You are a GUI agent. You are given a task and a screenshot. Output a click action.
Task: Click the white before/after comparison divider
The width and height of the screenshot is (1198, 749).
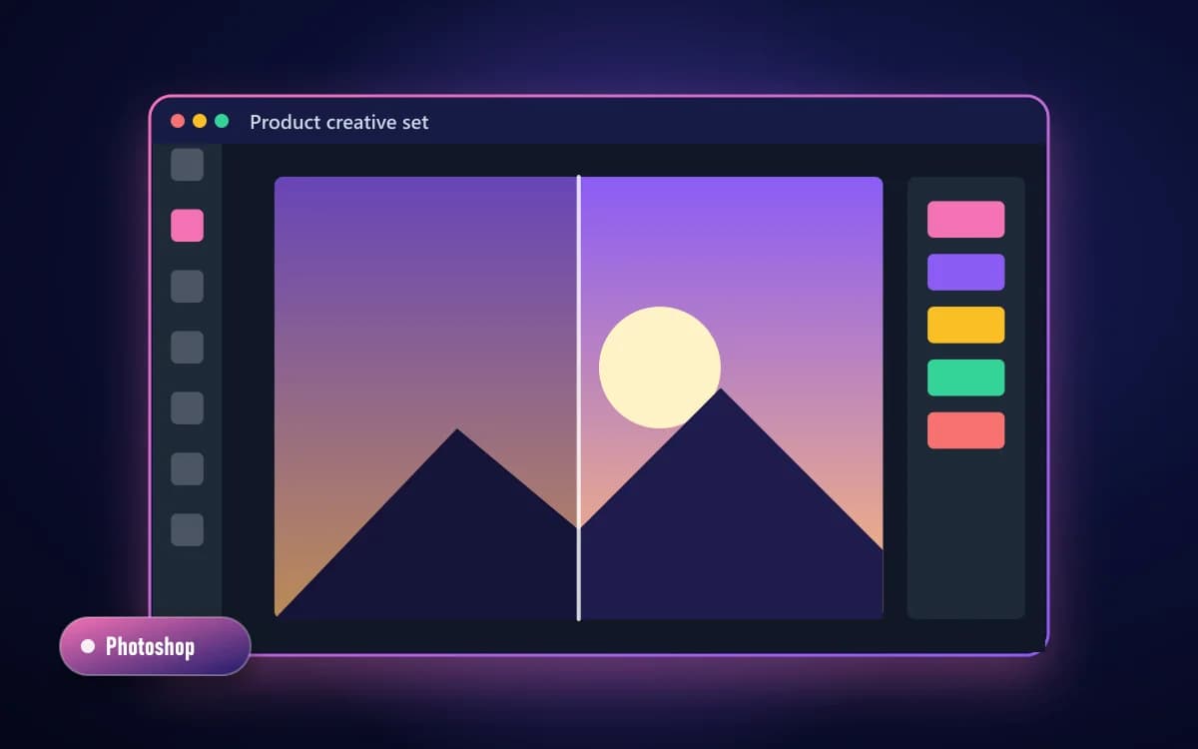(x=579, y=397)
